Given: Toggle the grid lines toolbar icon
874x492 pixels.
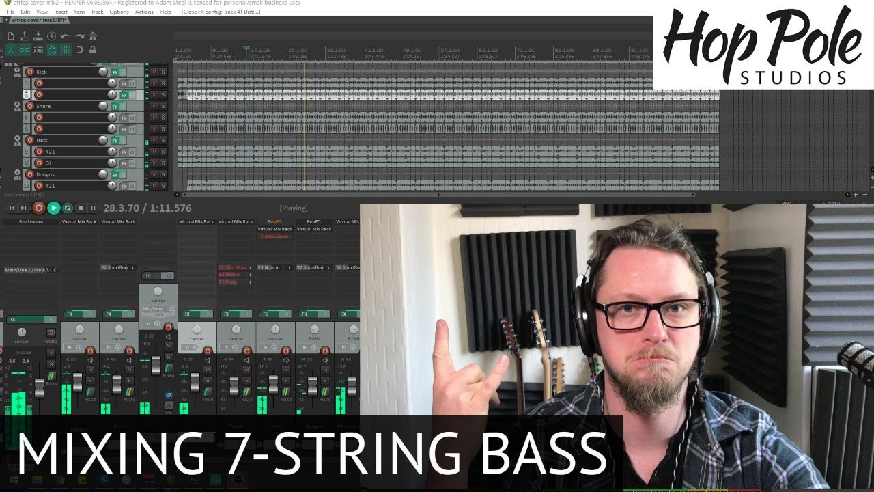Looking at the screenshot, I should click(x=66, y=50).
